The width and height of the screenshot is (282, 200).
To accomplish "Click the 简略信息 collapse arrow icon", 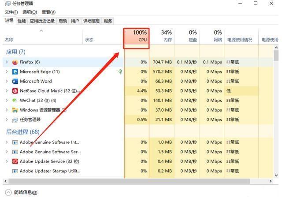I will 8,193.
